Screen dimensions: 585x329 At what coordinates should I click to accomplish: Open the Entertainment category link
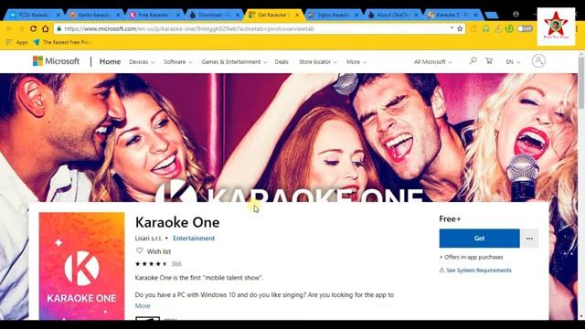click(194, 239)
